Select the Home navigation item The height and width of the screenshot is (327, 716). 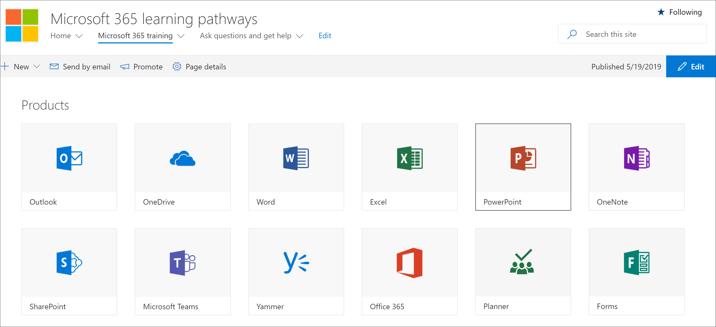coord(61,36)
